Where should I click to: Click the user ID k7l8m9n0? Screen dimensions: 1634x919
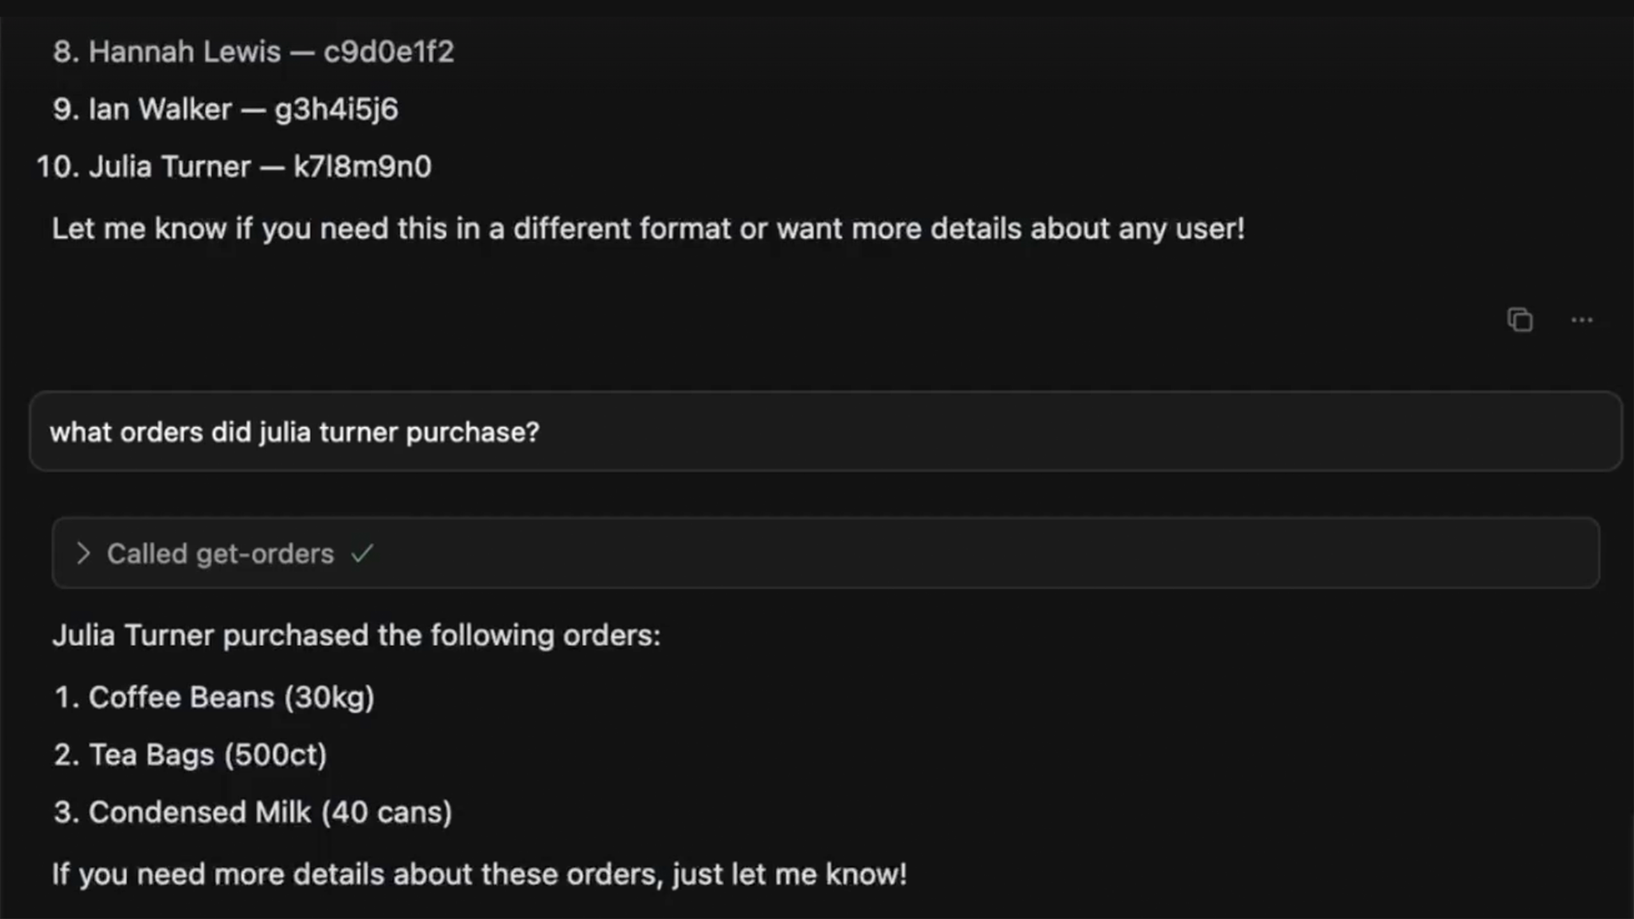coord(363,167)
